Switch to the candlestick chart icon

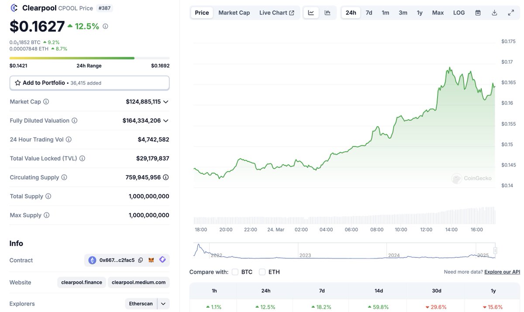pyautogui.click(x=325, y=12)
